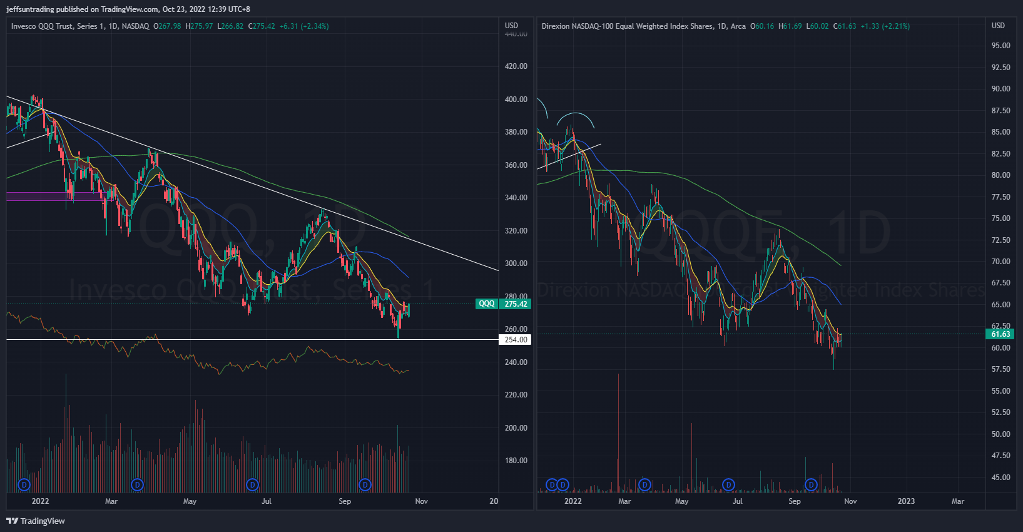Click the 2022 time label on the QQQ chart
Viewport: 1023px width, 532px height.
[40, 501]
